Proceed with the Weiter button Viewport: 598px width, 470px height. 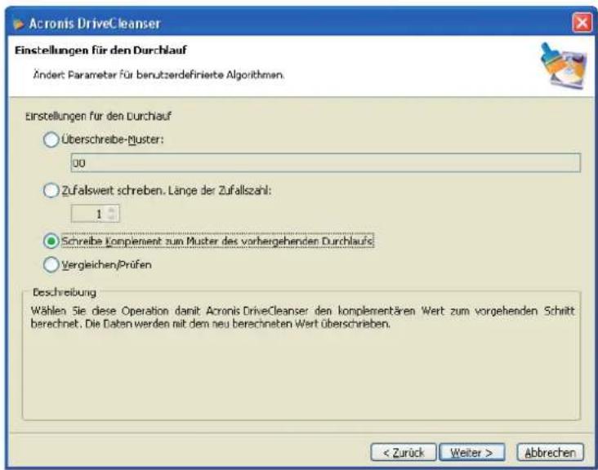coord(471,453)
